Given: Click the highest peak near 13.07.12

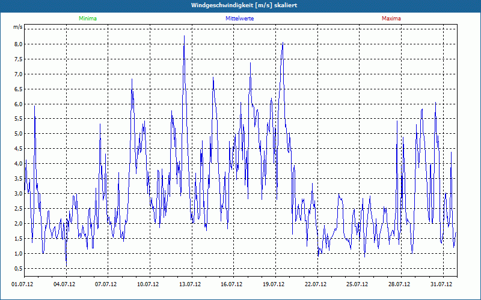Looking at the screenshot, I should (x=184, y=36).
